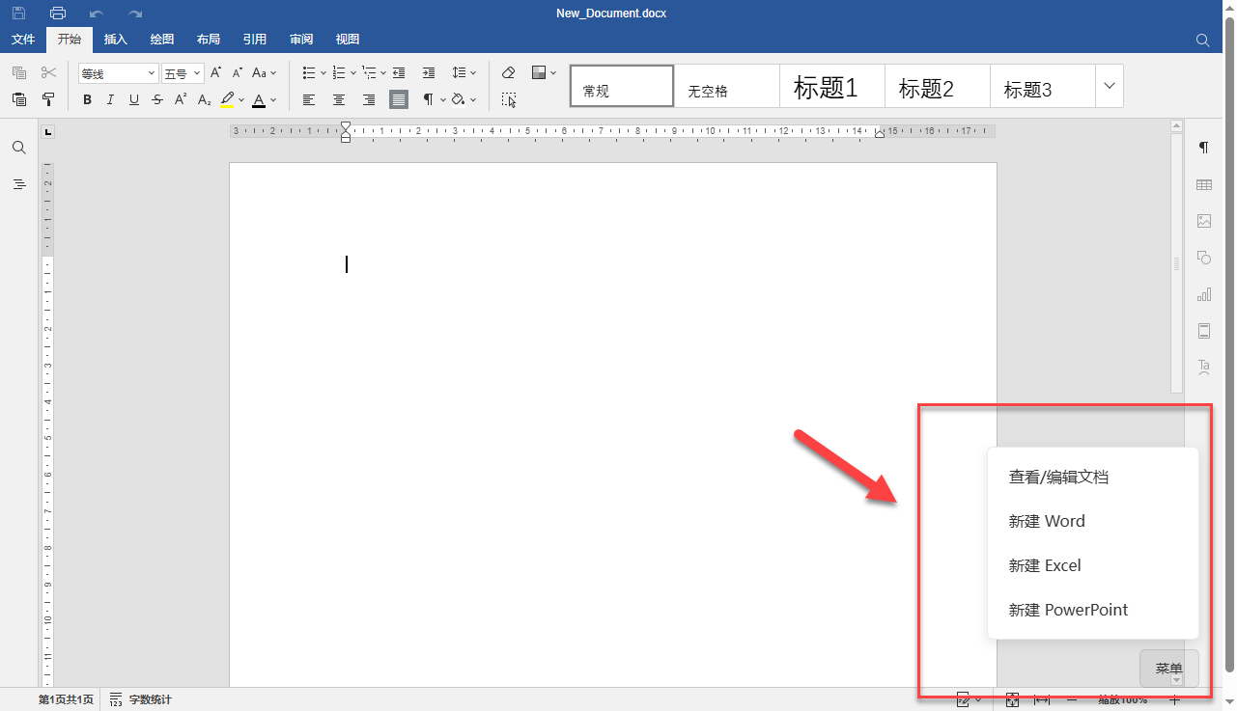The width and height of the screenshot is (1237, 711).
Task: Open the search icon in left sidebar
Action: pos(18,148)
